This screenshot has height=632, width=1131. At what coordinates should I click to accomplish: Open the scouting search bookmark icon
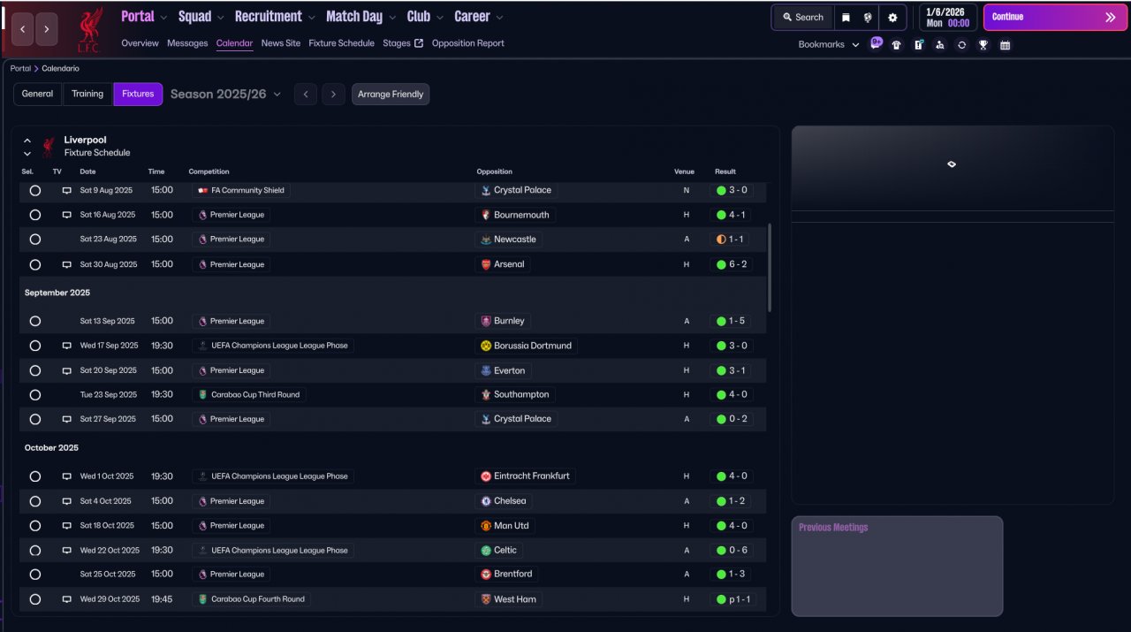940,45
